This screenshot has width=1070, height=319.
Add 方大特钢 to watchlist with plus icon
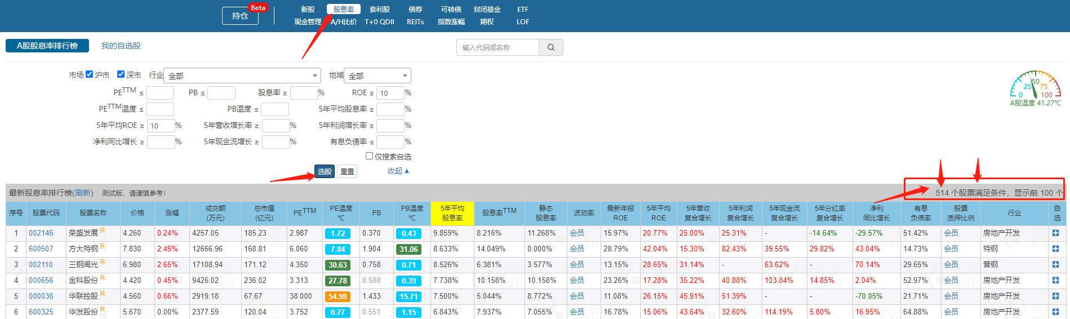pos(1055,249)
